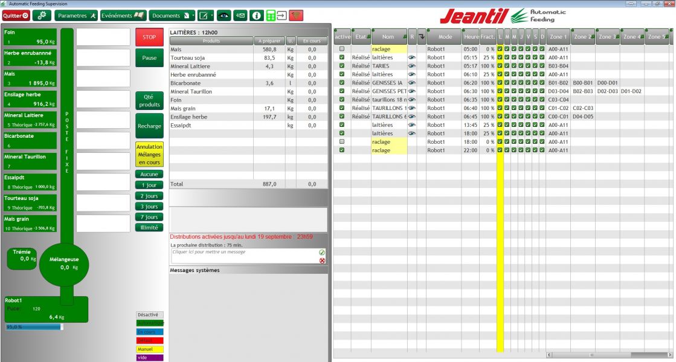
Task: Toggle active checkbox for 22:00 raclage row
Action: pyautogui.click(x=342, y=150)
